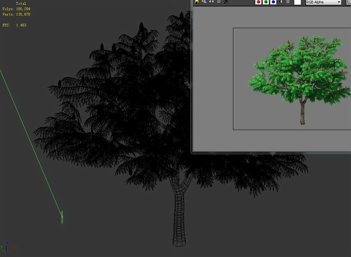351x257 pixels.
Task: Toggle the blue channel display
Action: pyautogui.click(x=273, y=2)
